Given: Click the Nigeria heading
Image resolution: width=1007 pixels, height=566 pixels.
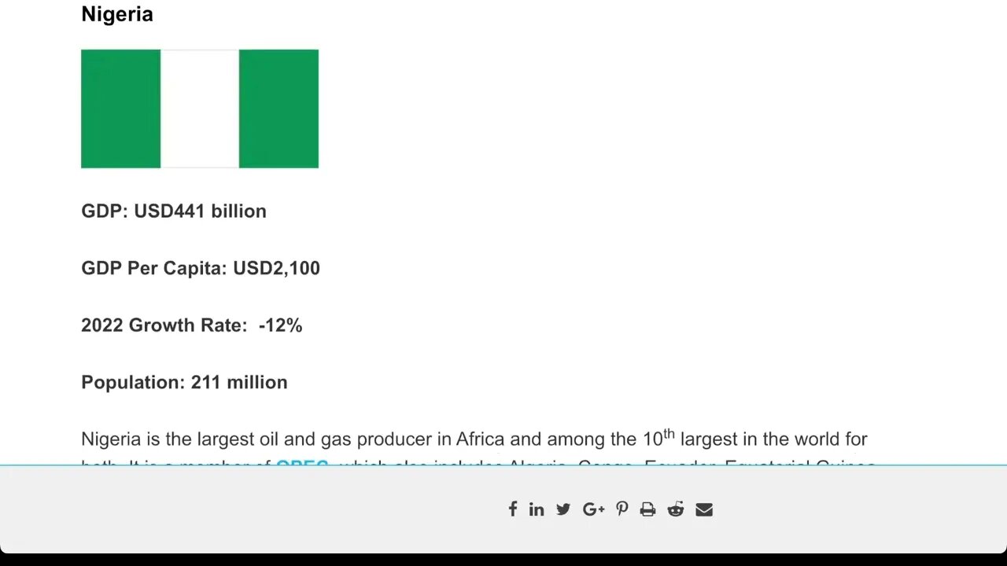Looking at the screenshot, I should coord(117,14).
